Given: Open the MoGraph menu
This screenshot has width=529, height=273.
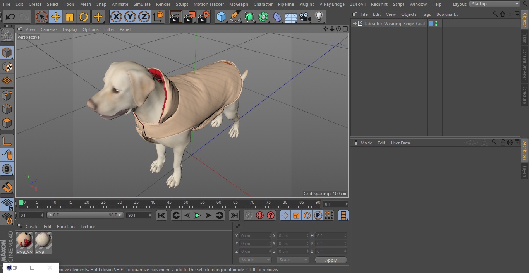Looking at the screenshot, I should point(239,4).
